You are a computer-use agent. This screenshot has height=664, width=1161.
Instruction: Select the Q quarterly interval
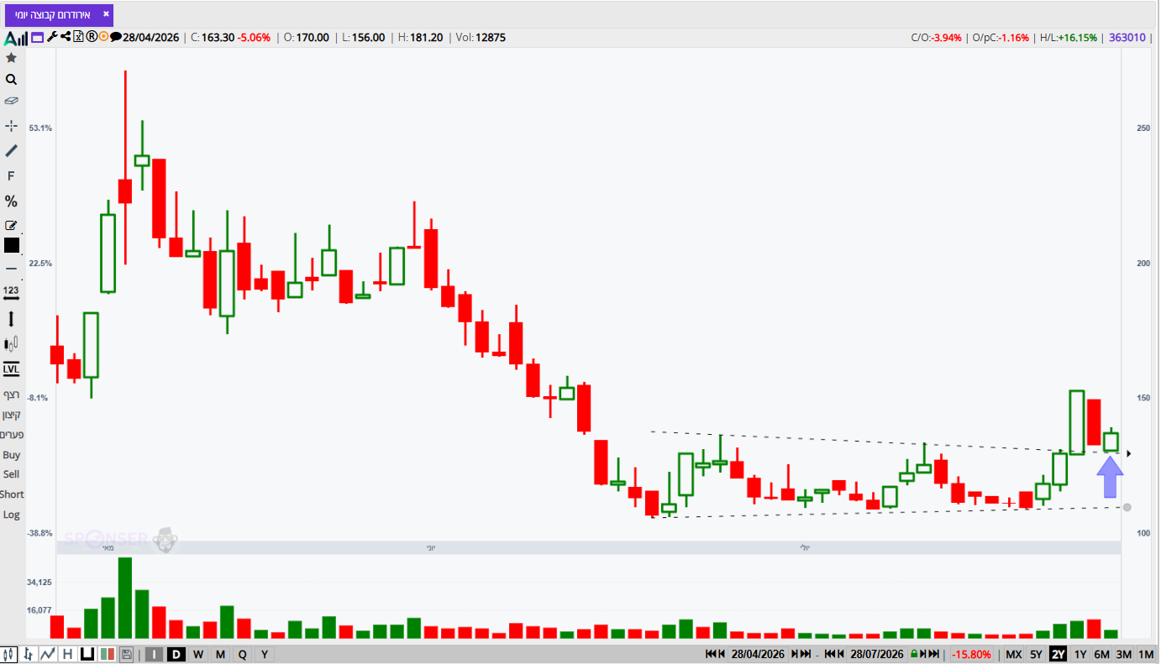[243, 654]
